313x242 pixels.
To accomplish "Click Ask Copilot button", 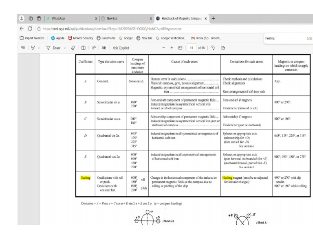I will (121, 48).
